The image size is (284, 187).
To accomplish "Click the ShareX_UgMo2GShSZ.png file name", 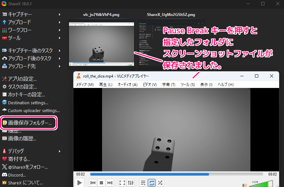I will pos(171,15).
